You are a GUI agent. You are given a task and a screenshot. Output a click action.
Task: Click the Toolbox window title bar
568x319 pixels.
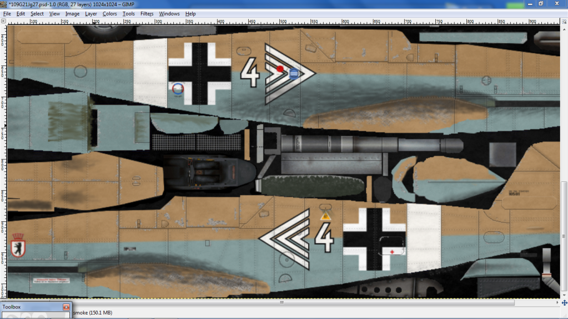pyautogui.click(x=36, y=307)
